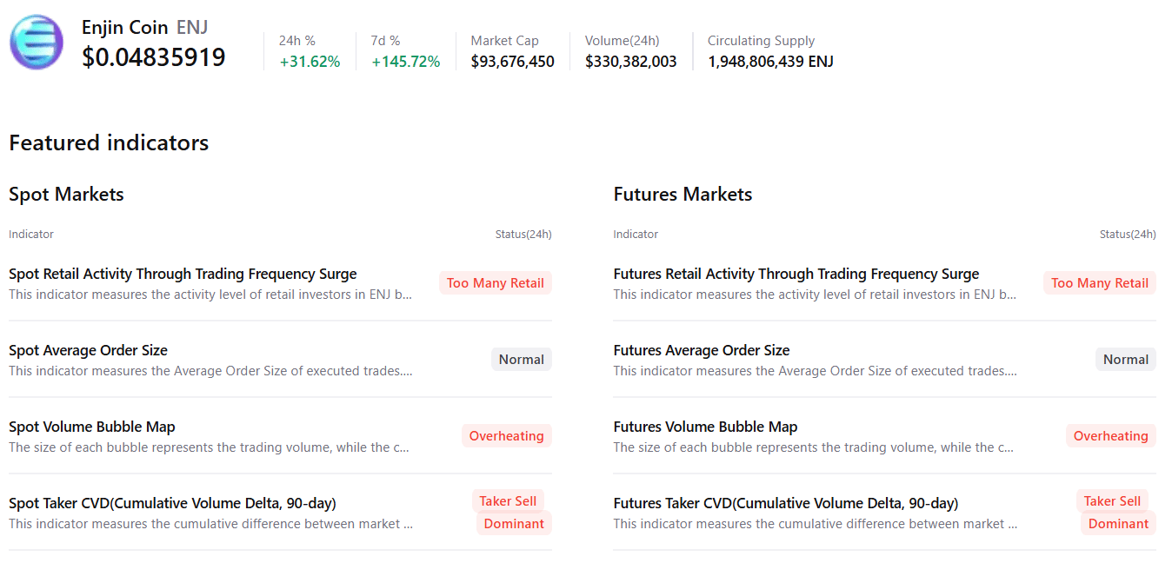
Task: Open the Futures Volume Bubble Map indicator
Action: point(705,427)
